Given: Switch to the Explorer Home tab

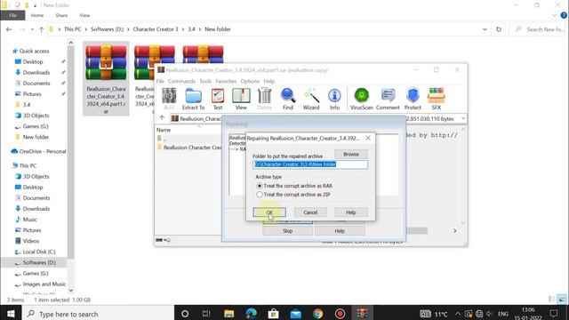Looking at the screenshot, I should tap(37, 15).
